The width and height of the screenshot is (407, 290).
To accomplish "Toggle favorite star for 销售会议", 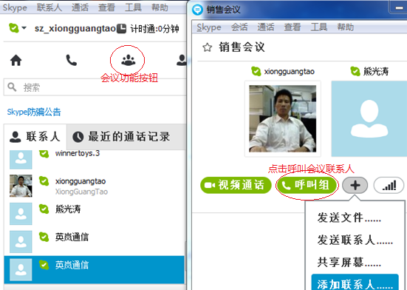I will [207, 47].
